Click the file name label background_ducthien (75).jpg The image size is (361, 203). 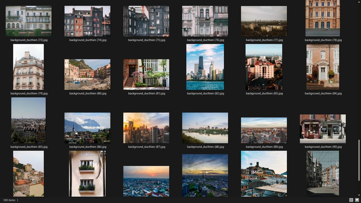[147, 40]
